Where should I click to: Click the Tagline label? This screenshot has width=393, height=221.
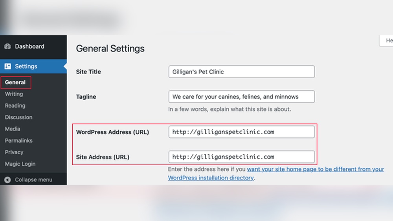(x=86, y=97)
